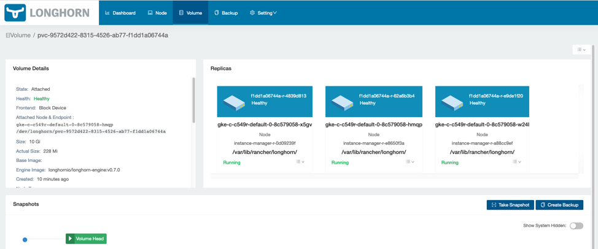598x249 pixels.
Task: Open the volume operations list dropdown
Action: (x=581, y=50)
